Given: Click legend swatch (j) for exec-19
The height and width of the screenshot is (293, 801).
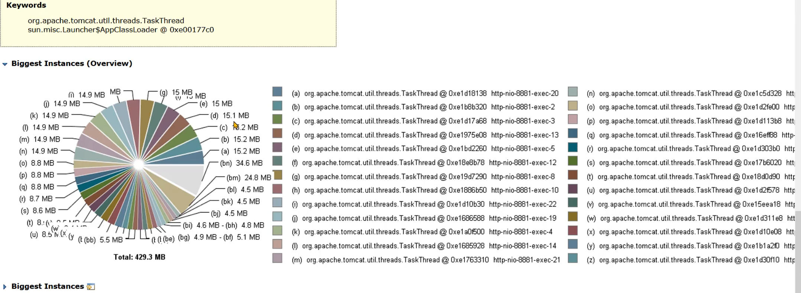Looking at the screenshot, I should [x=277, y=217].
